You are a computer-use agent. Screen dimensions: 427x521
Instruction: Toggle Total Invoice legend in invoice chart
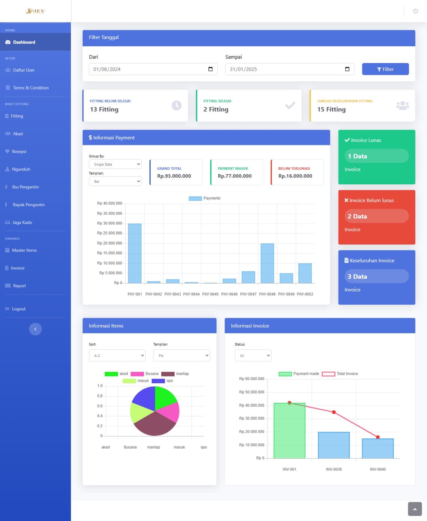coord(340,374)
